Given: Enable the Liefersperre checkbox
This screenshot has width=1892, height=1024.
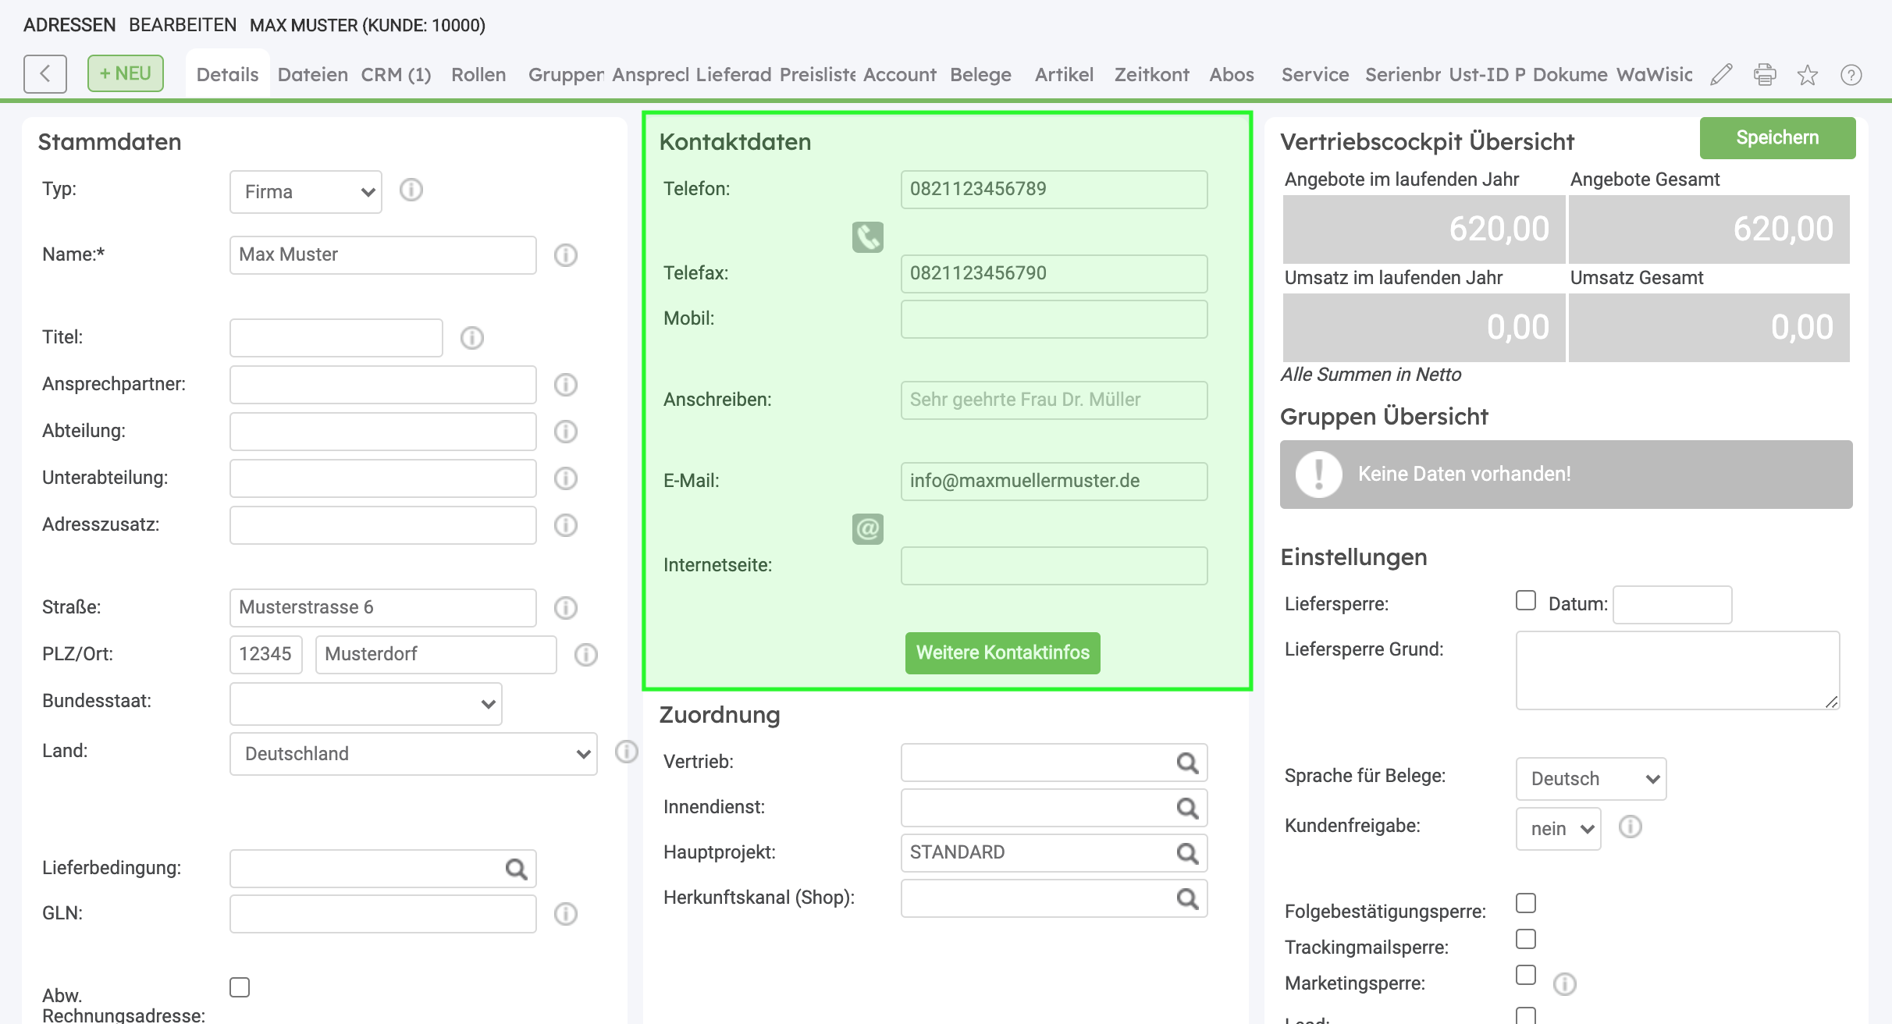Looking at the screenshot, I should (x=1525, y=600).
